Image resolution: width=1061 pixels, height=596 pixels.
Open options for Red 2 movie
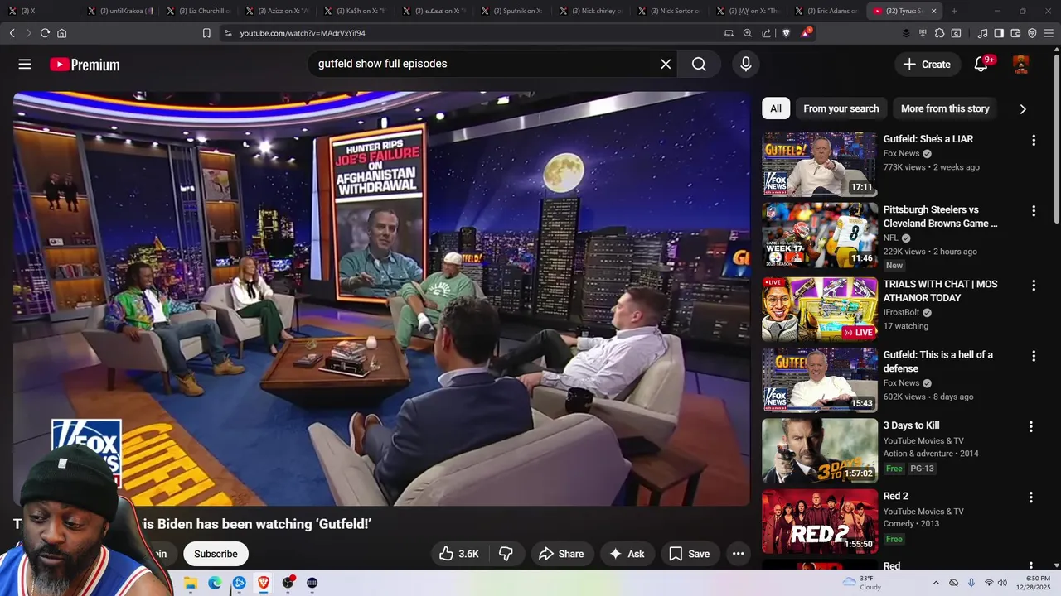1031,497
